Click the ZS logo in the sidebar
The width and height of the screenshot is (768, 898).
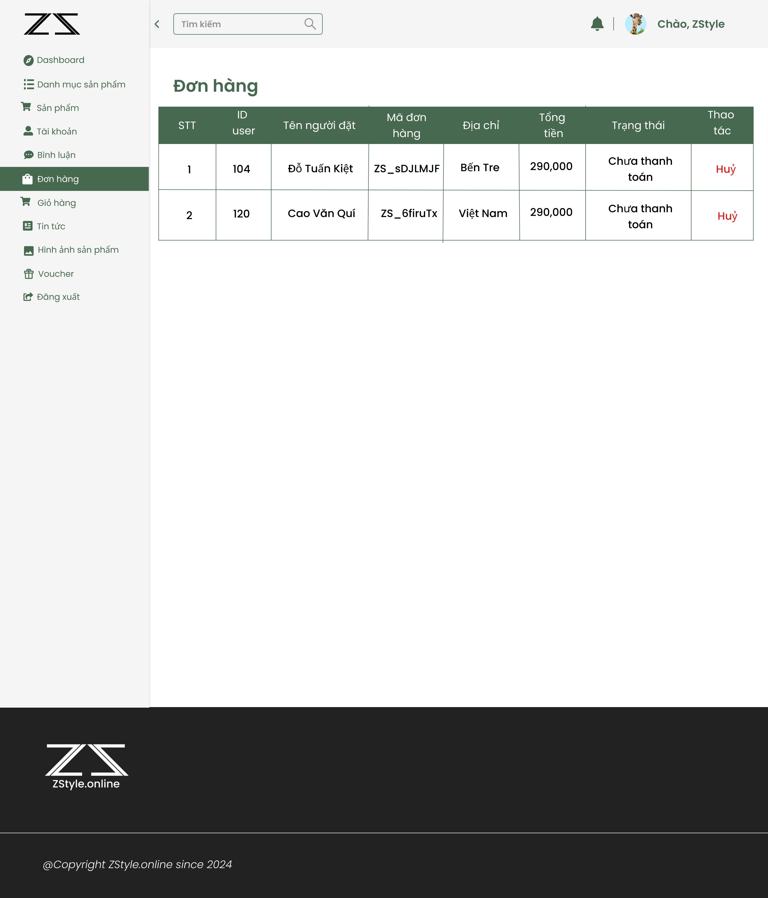click(52, 24)
